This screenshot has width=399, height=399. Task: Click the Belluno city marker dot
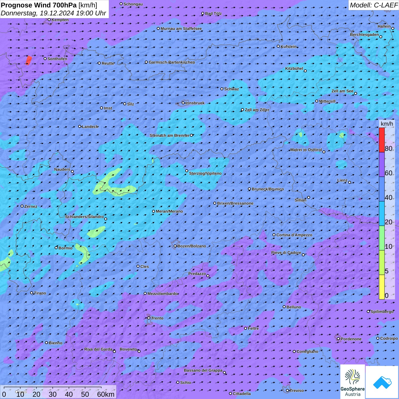284,307
